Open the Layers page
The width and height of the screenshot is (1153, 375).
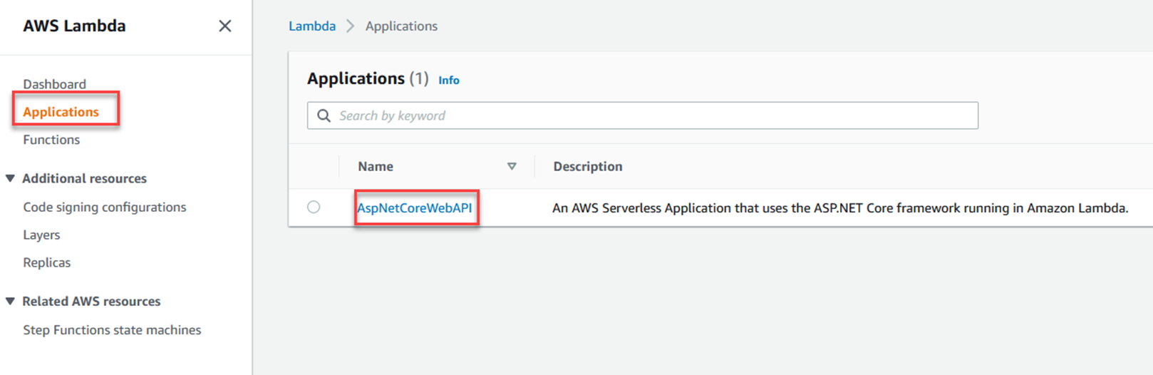pos(41,235)
